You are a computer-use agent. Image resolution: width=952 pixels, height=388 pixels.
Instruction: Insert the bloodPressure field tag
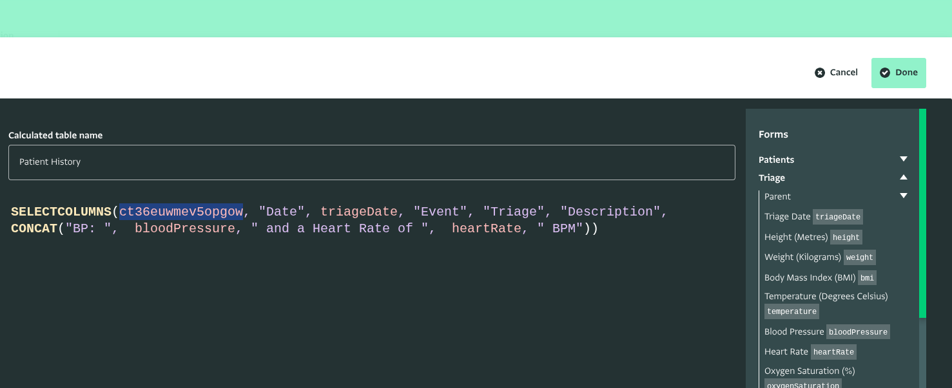pyautogui.click(x=858, y=332)
